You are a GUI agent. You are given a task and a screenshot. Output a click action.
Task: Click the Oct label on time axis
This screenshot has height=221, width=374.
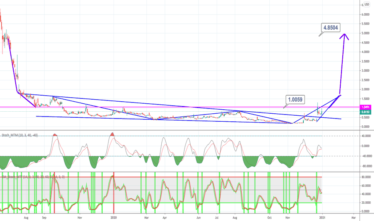269,218
